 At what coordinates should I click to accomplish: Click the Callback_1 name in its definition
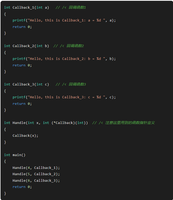23,7
